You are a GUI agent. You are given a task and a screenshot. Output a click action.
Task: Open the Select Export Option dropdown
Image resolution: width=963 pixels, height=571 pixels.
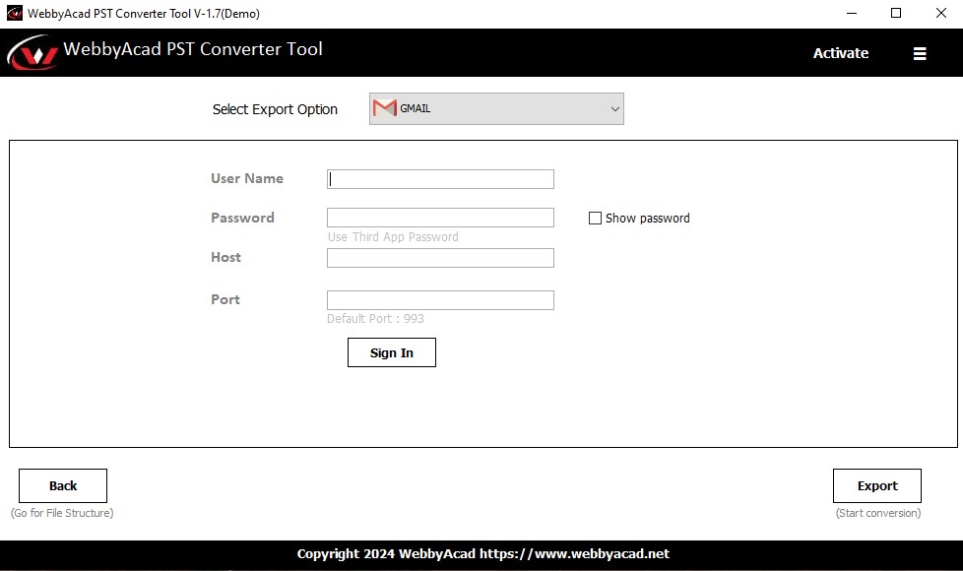point(496,108)
